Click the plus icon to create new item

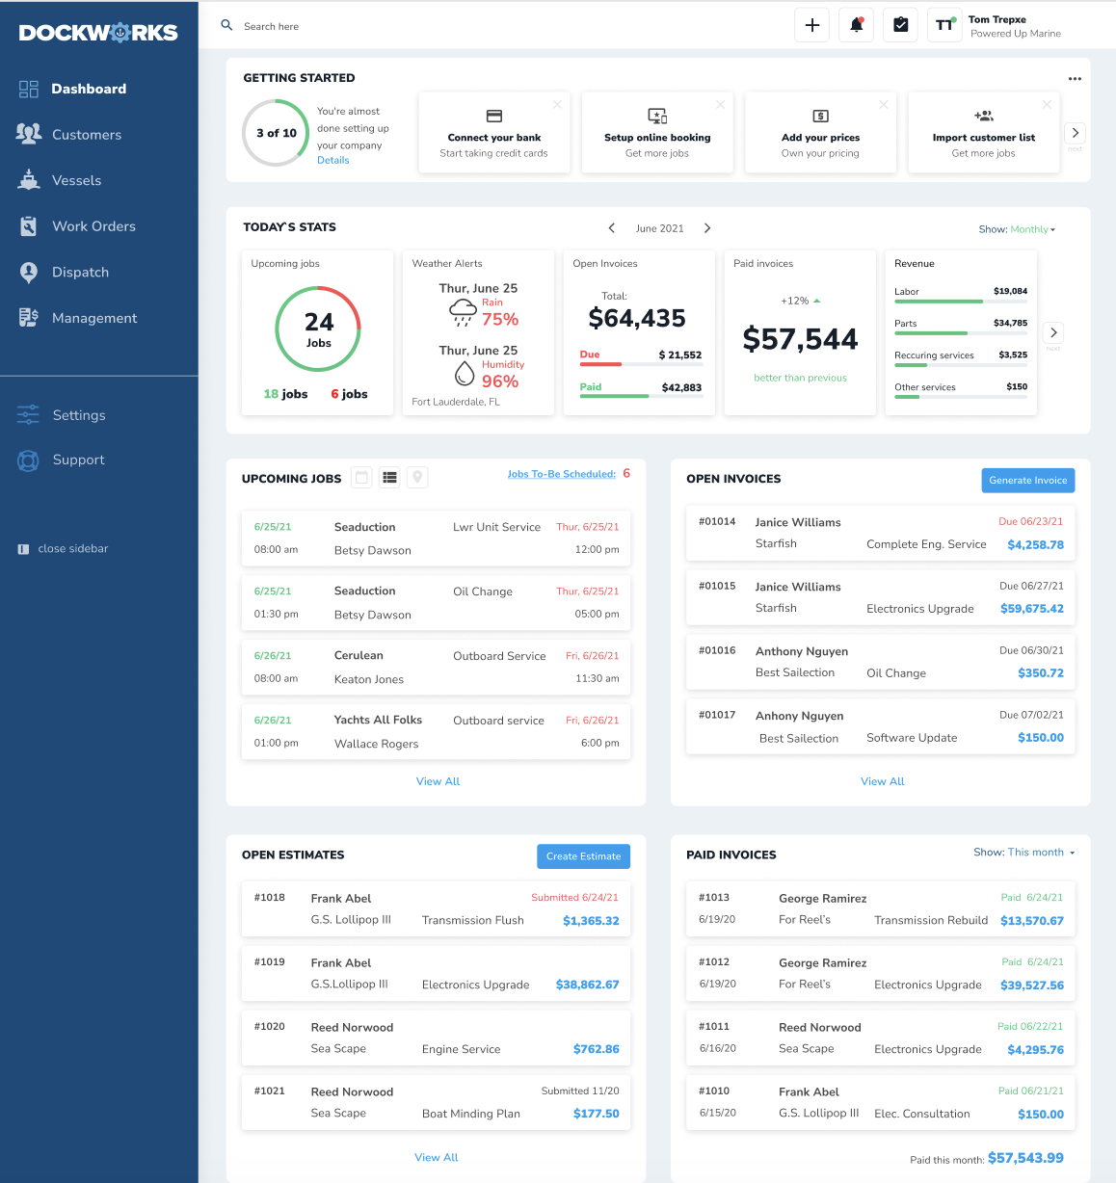coord(811,24)
